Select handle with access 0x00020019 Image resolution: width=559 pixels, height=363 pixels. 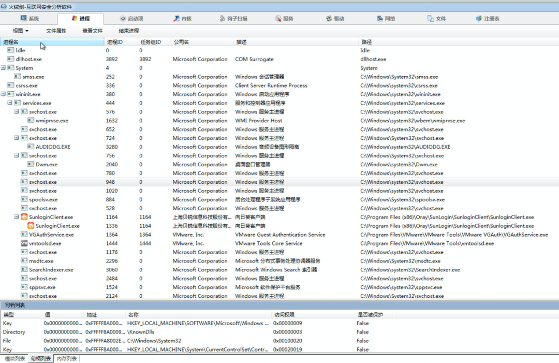tap(279, 350)
